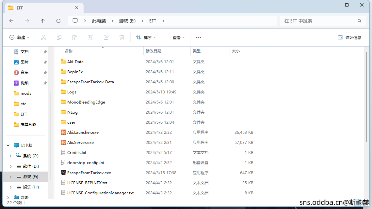Open the 排序 sort dropdown

[145, 37]
